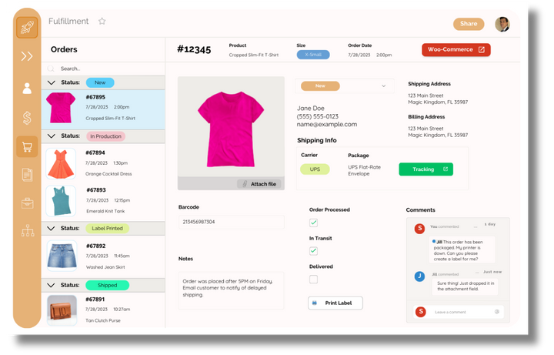Open the document sidebar icon
The image size is (554, 355).
(27, 175)
